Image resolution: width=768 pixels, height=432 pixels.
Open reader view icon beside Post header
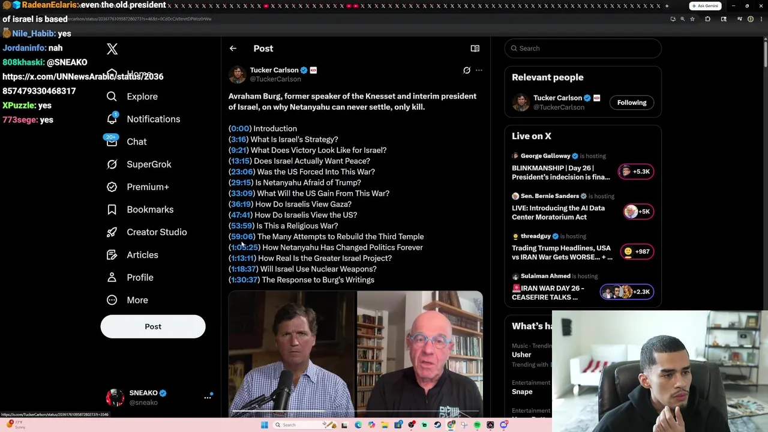[475, 49]
